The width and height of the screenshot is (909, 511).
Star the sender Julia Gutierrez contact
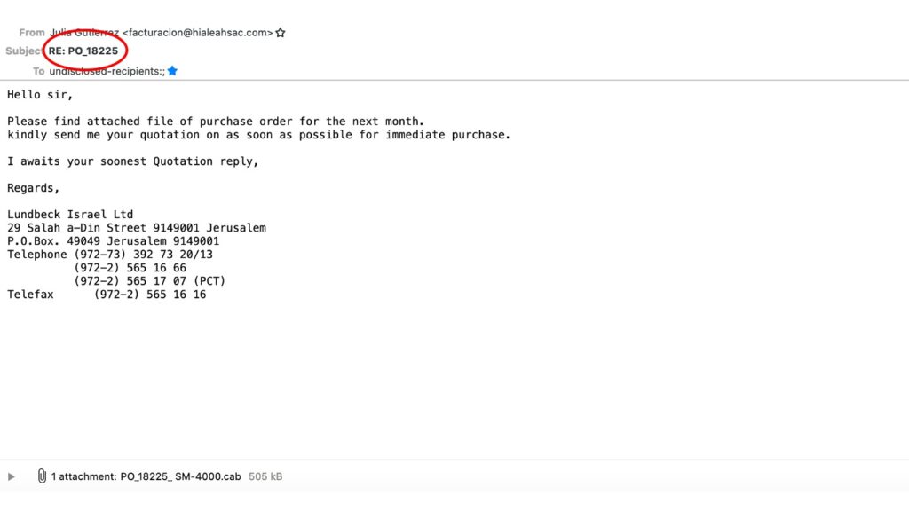pos(281,33)
